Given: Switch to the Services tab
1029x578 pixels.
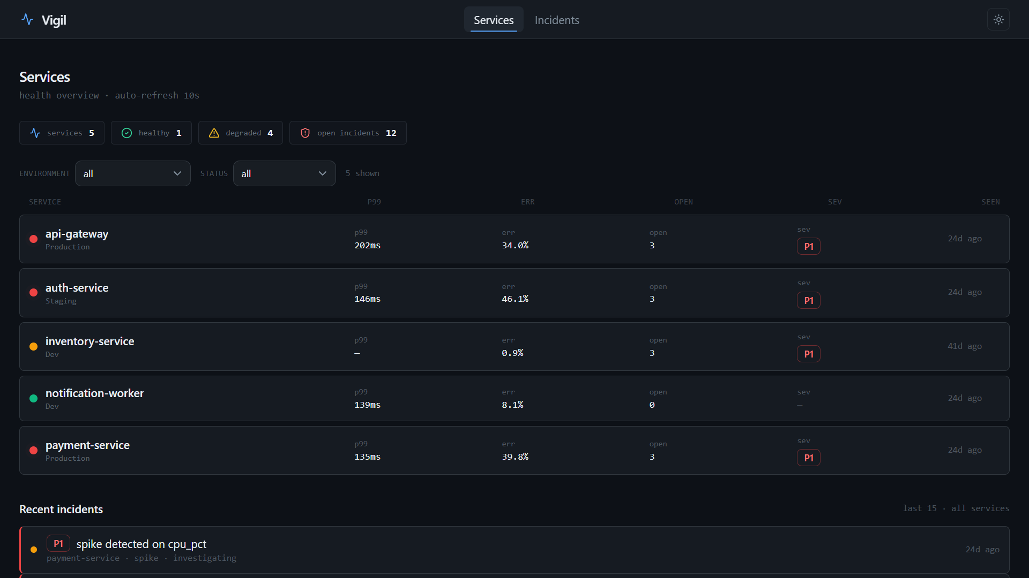Looking at the screenshot, I should (494, 20).
